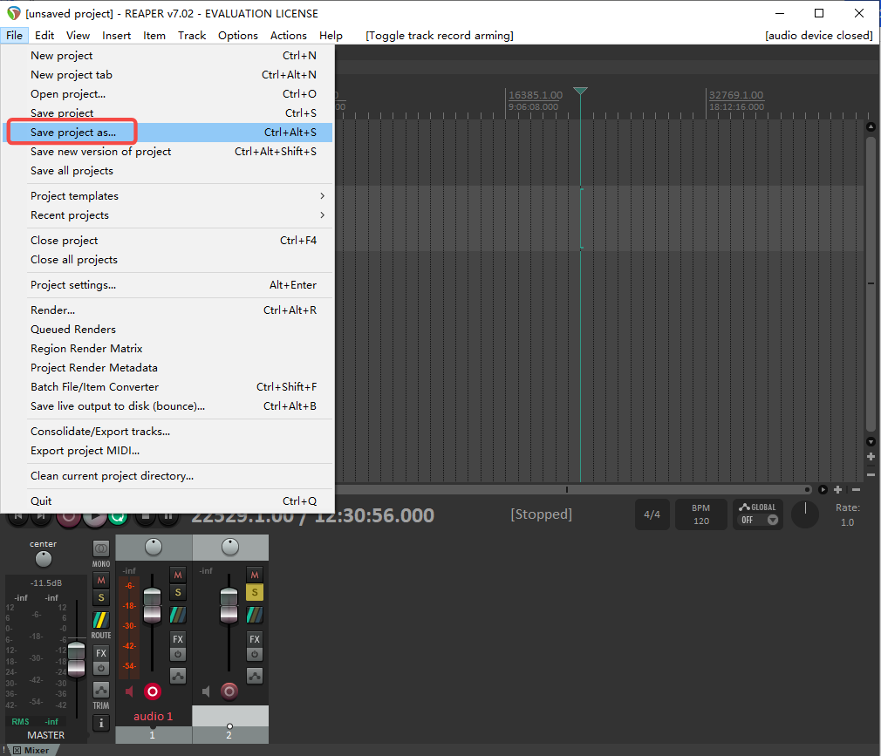Open routing for track 2
This screenshot has height=756, width=881.
point(255,615)
